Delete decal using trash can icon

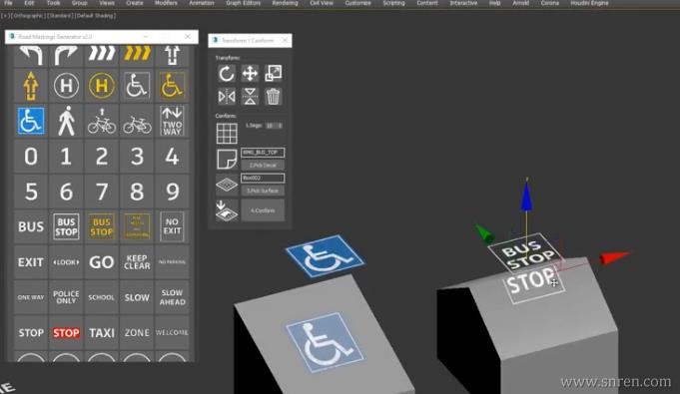[x=274, y=97]
